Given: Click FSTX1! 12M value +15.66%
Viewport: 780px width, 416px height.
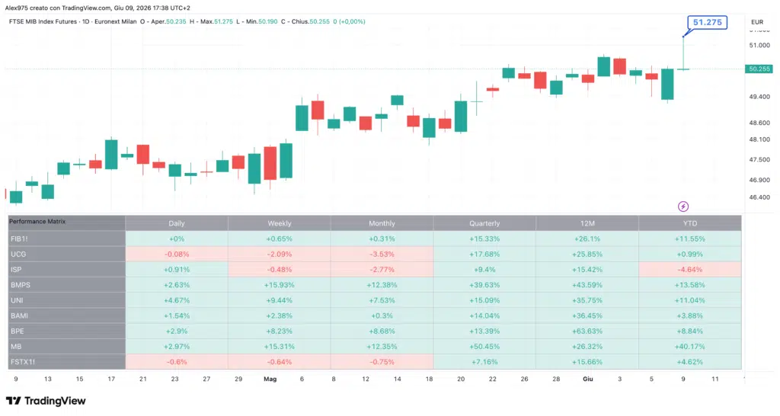Looking at the screenshot, I should (x=587, y=362).
